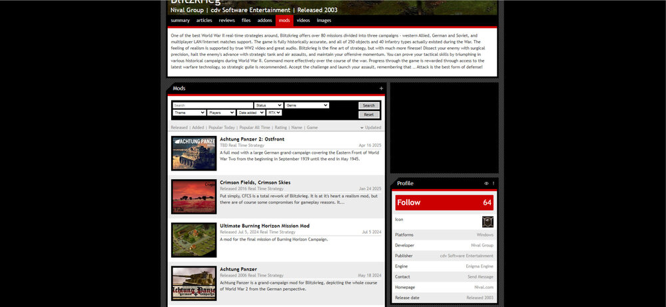
Task: Click the 64 followers count
Action: (x=488, y=202)
